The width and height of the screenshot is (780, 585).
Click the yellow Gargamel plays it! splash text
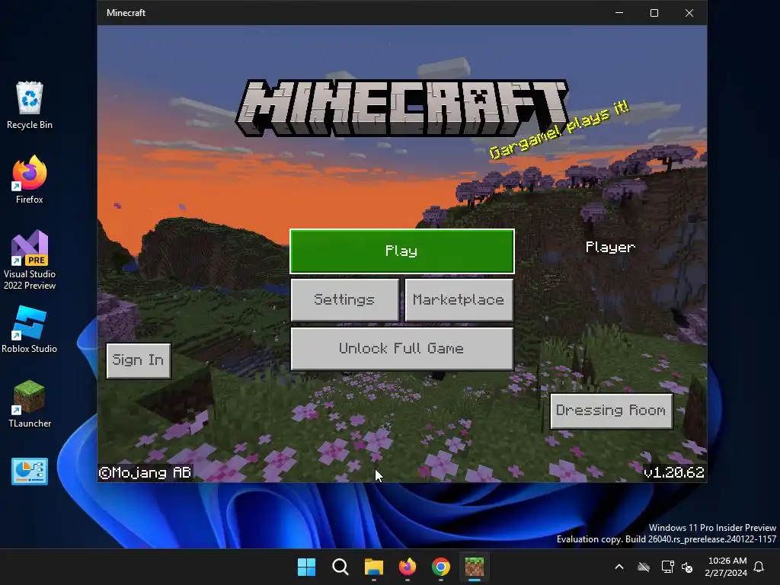pyautogui.click(x=559, y=129)
